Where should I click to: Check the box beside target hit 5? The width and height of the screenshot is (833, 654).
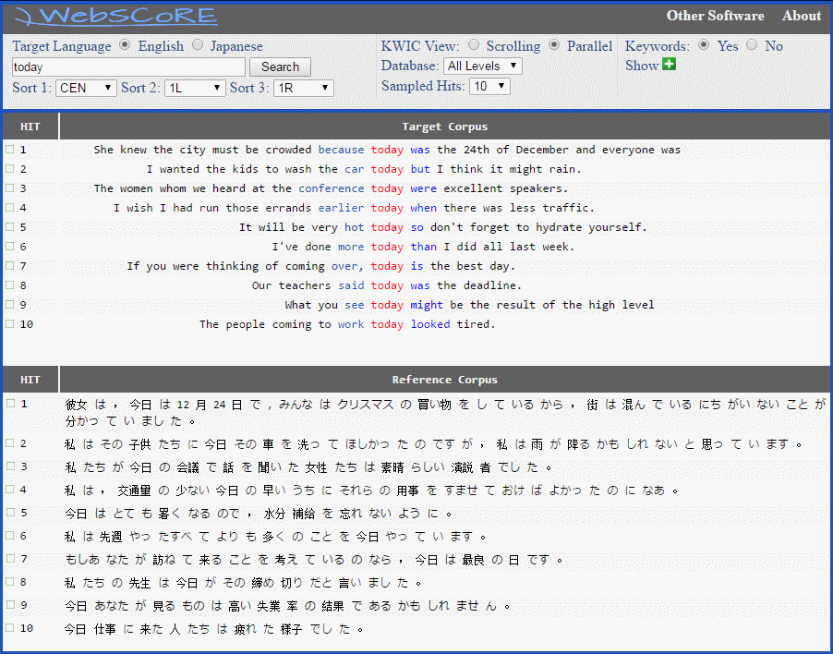(x=9, y=226)
